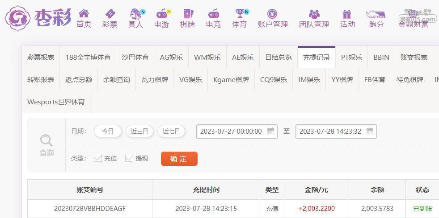Open the 电游 gamepad icon
Viewport: 439px width, 218px height.
[162, 13]
